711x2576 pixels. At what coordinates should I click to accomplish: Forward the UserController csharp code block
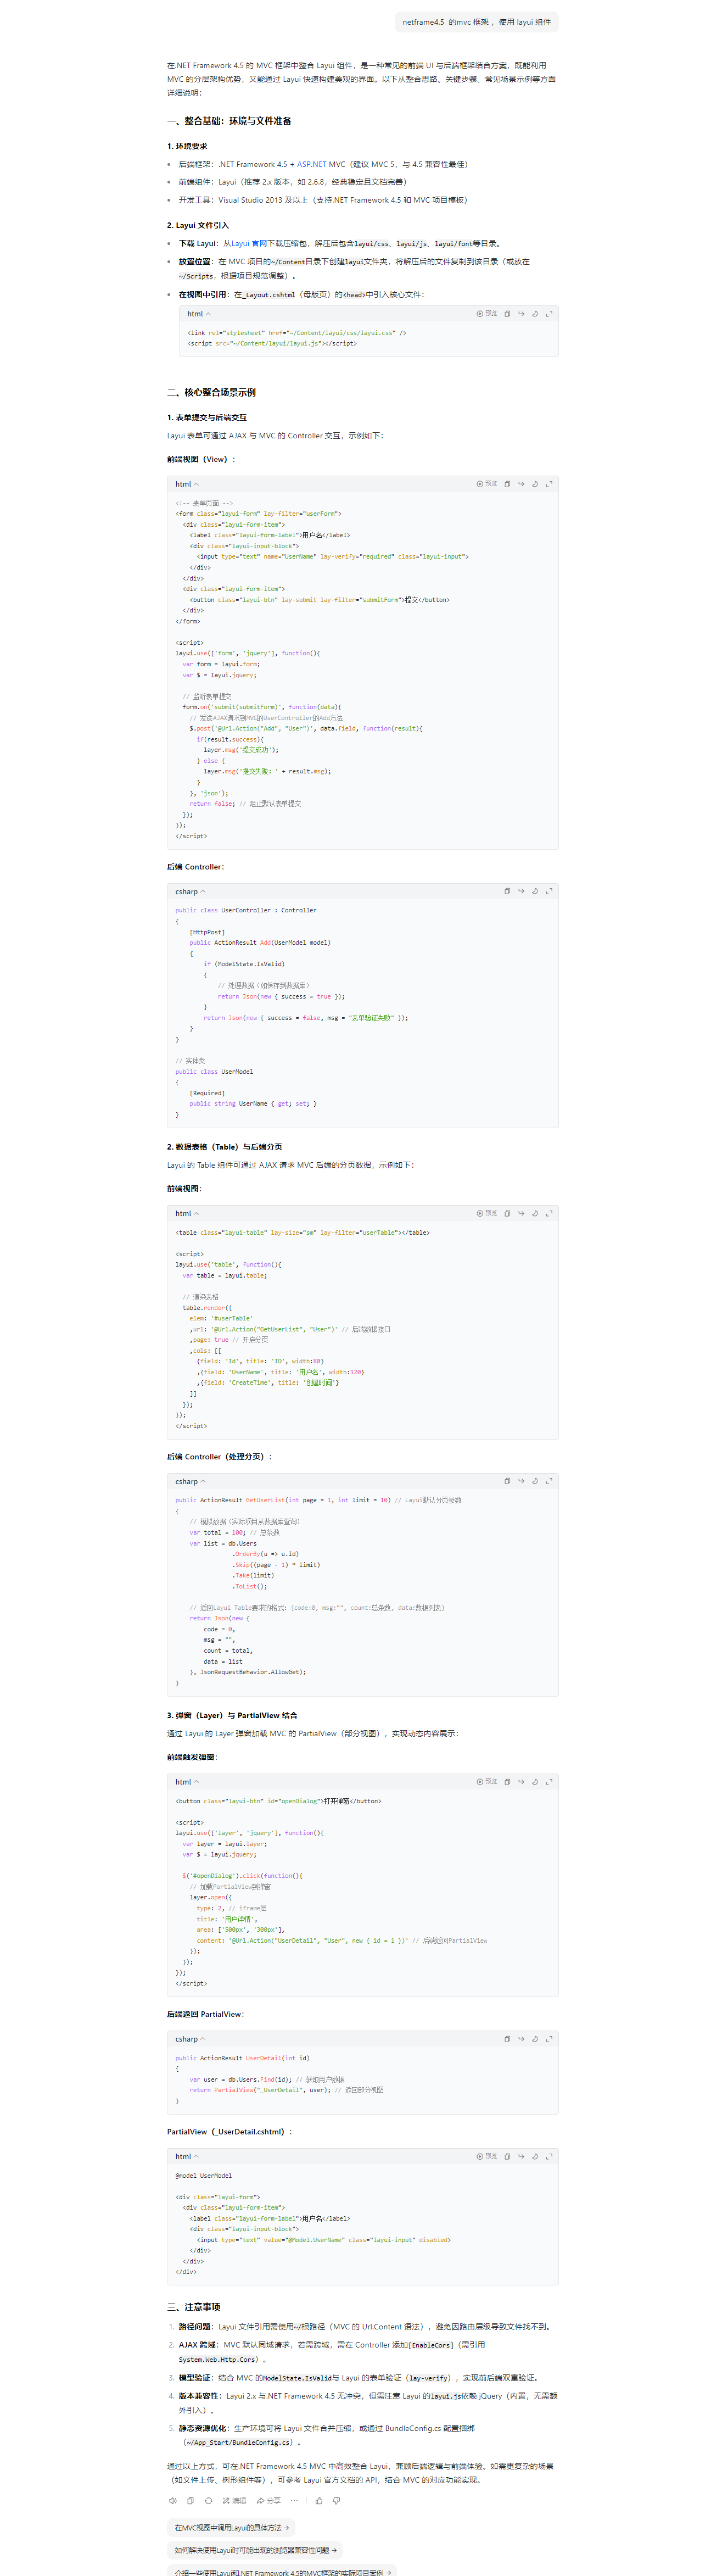pos(521,890)
